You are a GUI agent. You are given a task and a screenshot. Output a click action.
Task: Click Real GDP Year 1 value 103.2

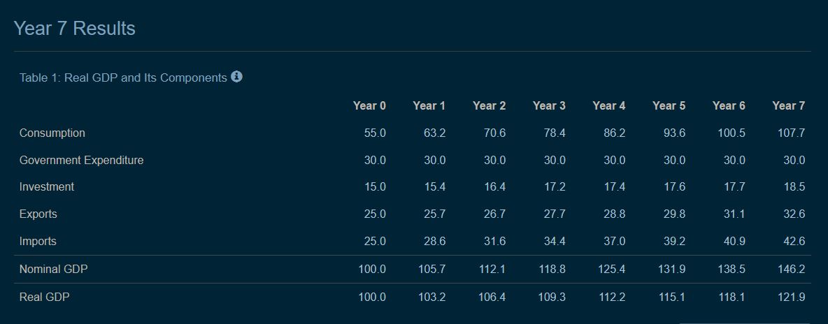click(x=432, y=297)
